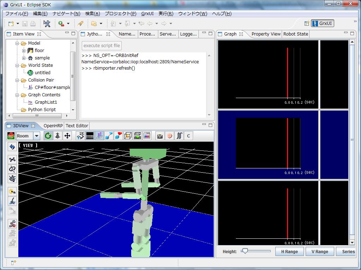Toggle the floor grid display button
The image size is (361, 270).
click(90, 136)
